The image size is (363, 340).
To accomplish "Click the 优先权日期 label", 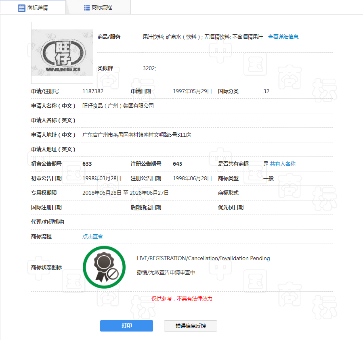I will (231, 207).
